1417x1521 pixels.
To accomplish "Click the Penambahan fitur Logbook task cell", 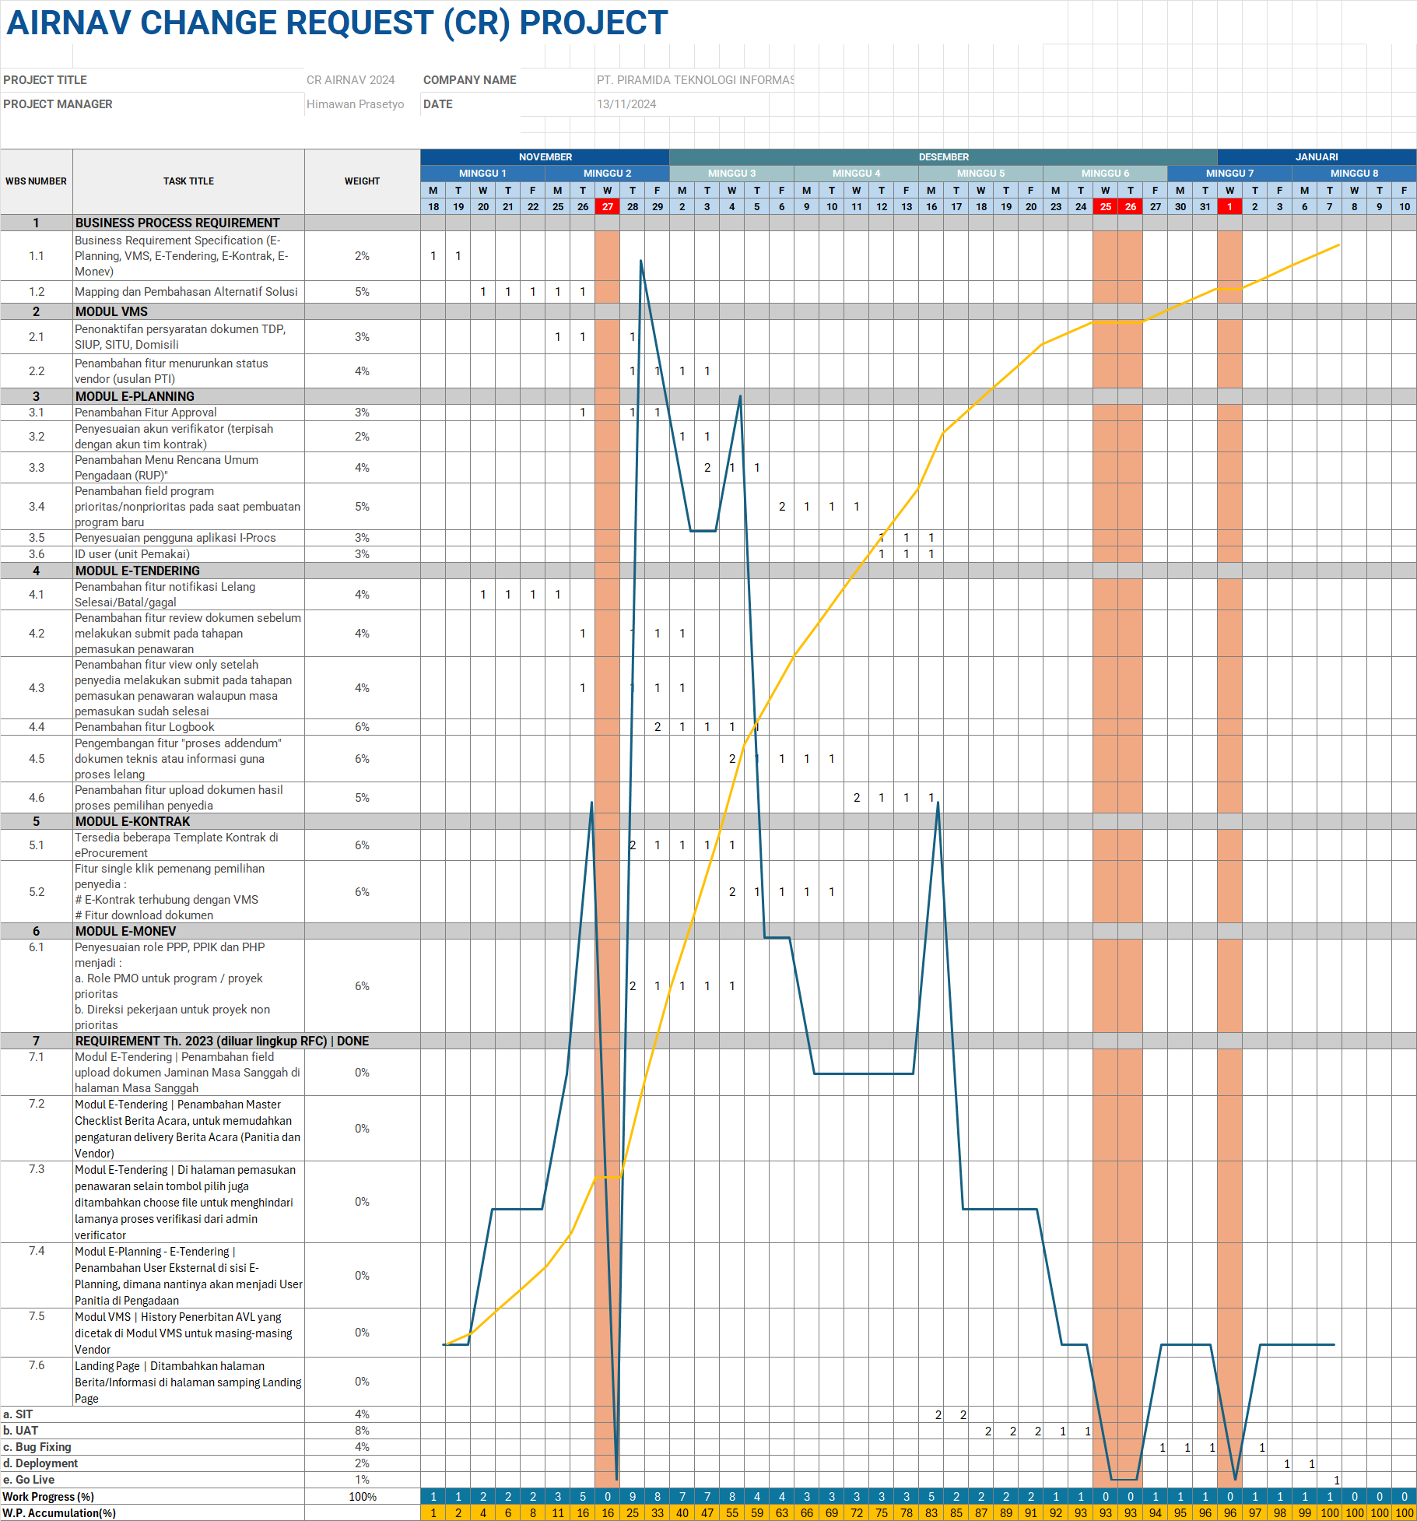I will click(x=145, y=727).
